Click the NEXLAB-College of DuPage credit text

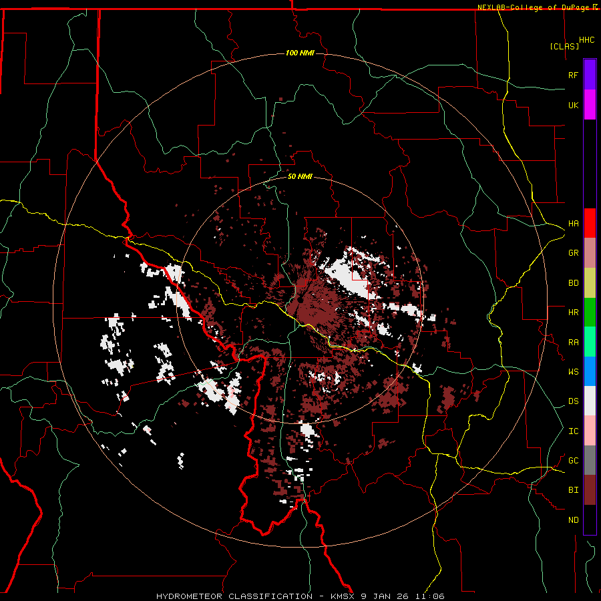(533, 7)
